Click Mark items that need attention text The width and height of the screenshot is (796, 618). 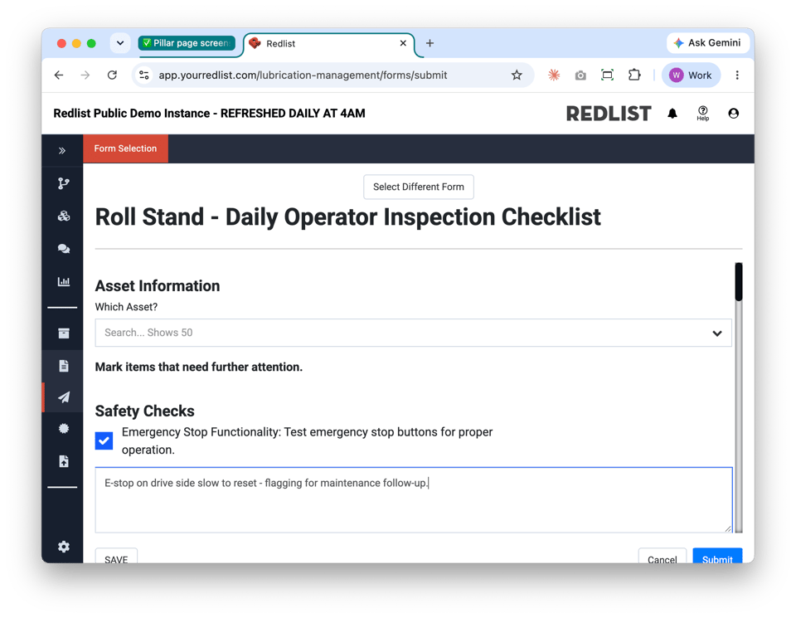click(198, 367)
